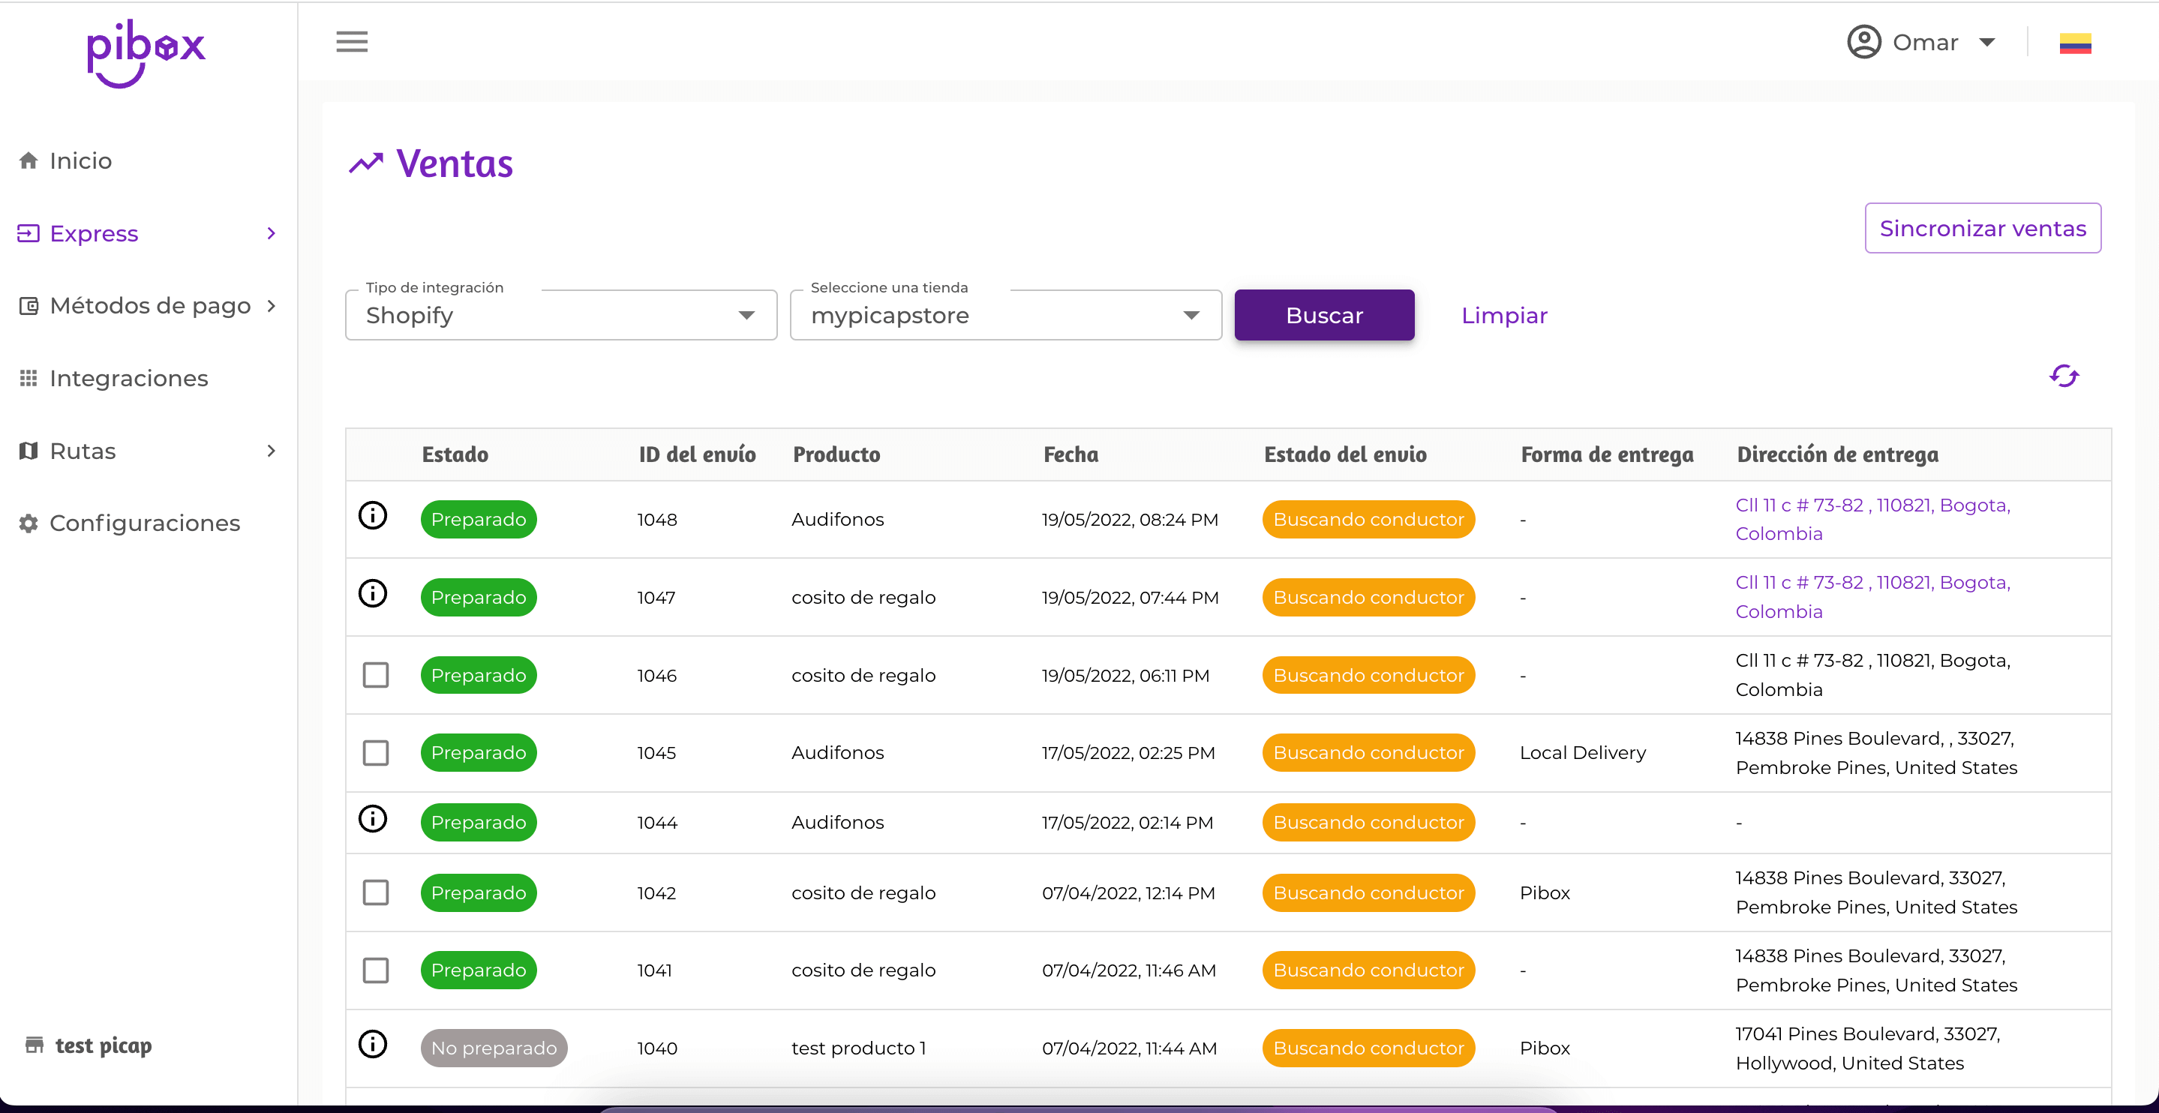Viewport: 2159px width, 1113px height.
Task: Click the Ventas page title
Action: [455, 163]
